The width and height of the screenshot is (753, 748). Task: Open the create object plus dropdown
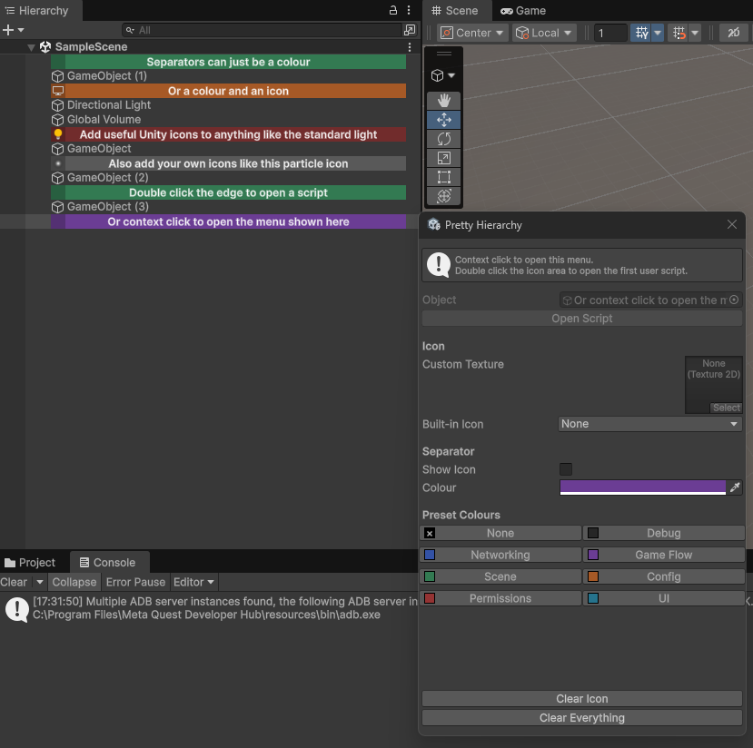[13, 30]
